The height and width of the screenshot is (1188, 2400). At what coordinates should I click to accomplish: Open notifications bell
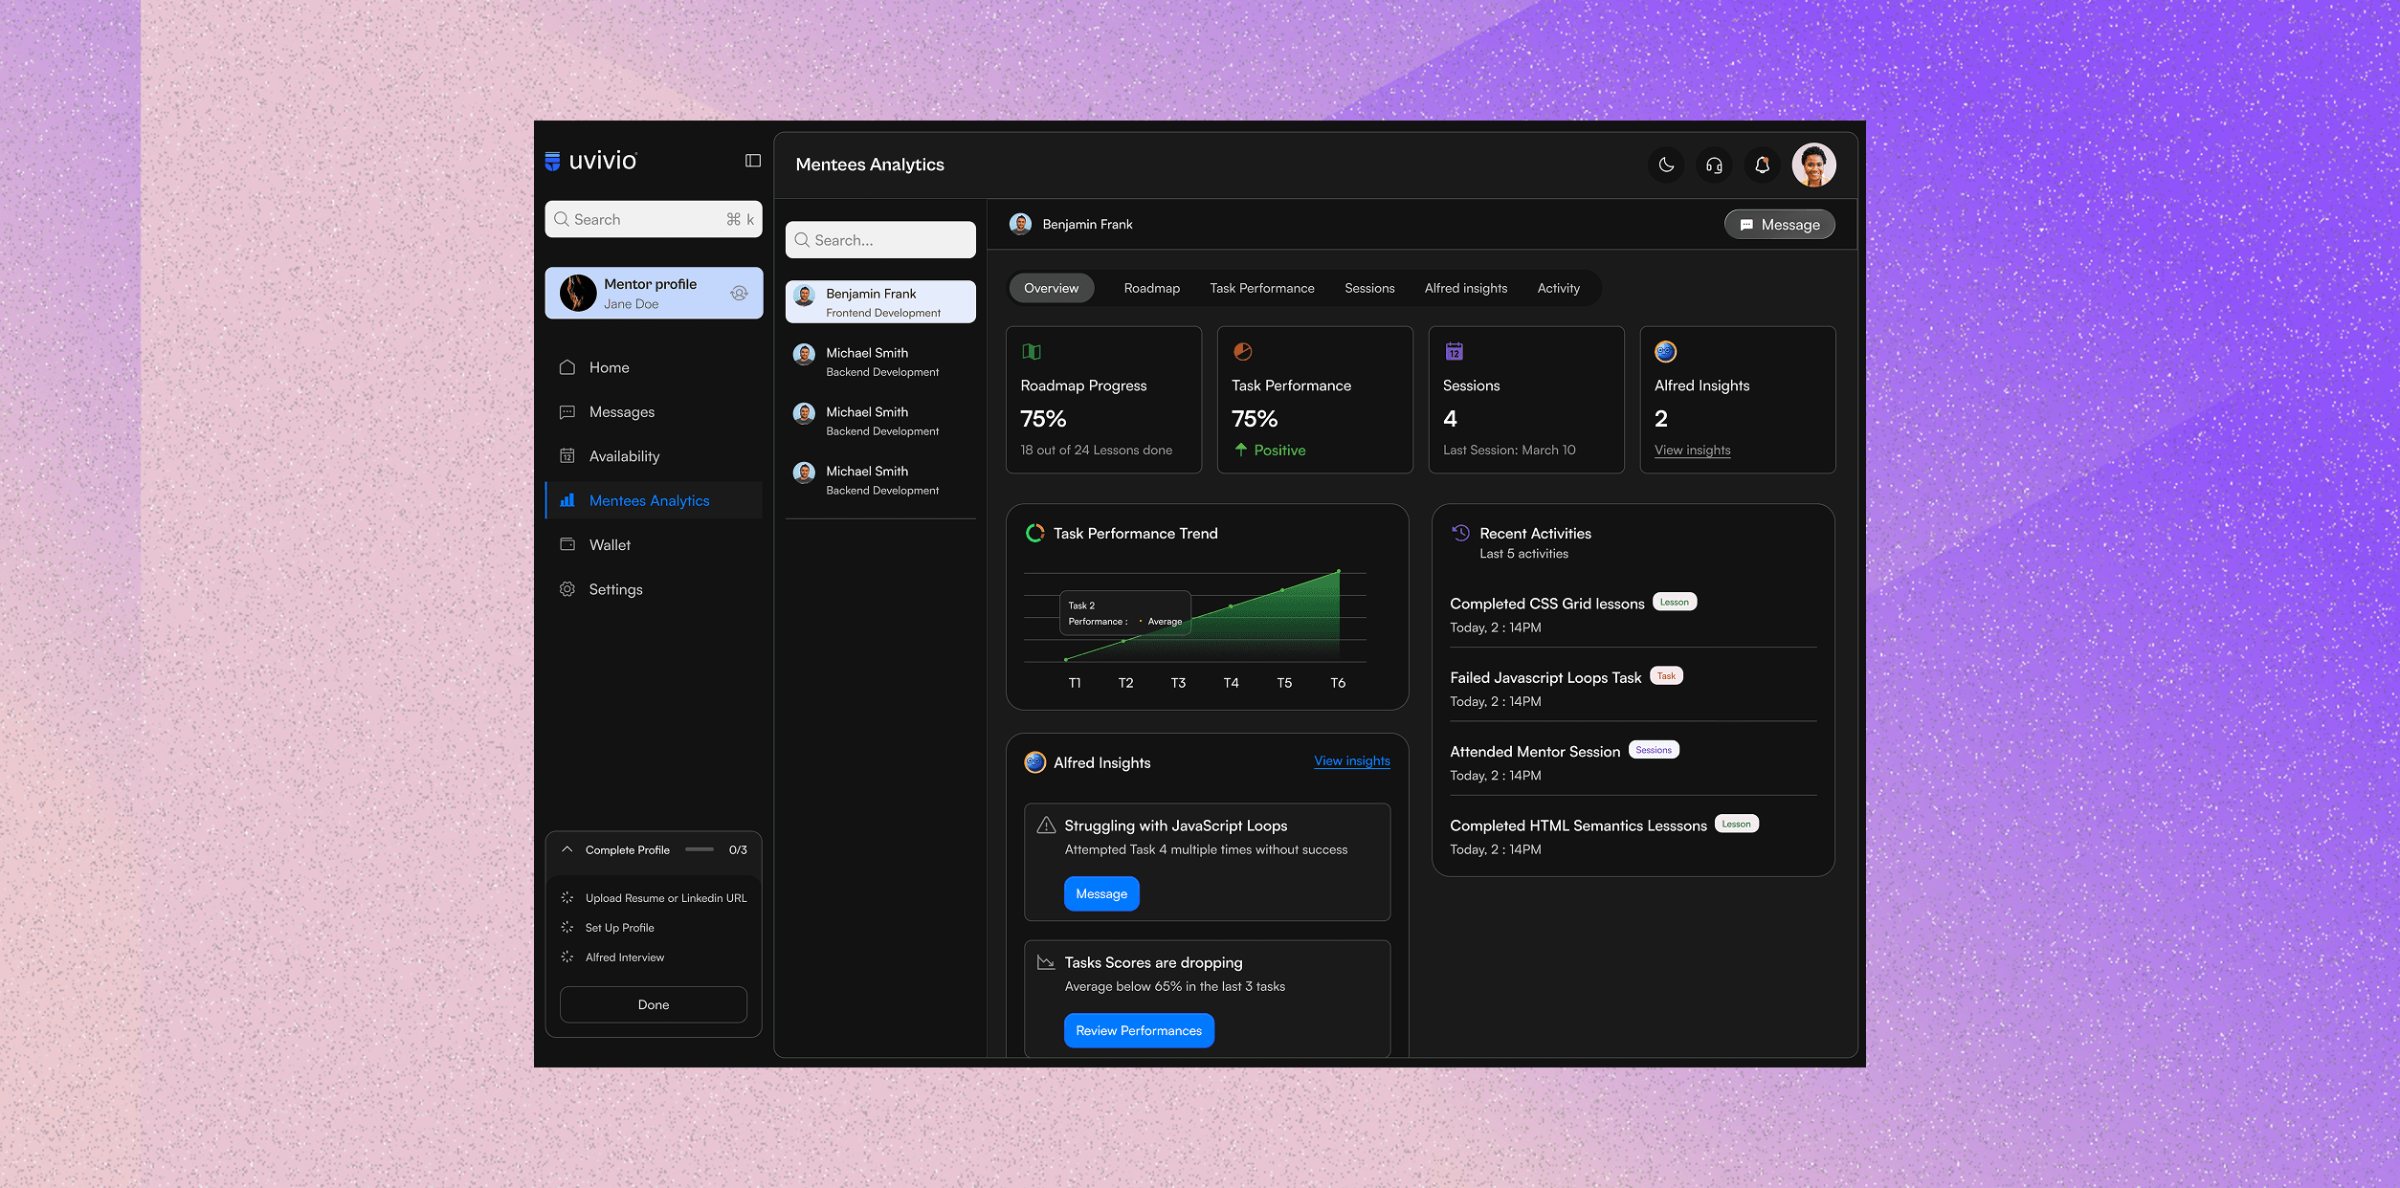(1762, 165)
